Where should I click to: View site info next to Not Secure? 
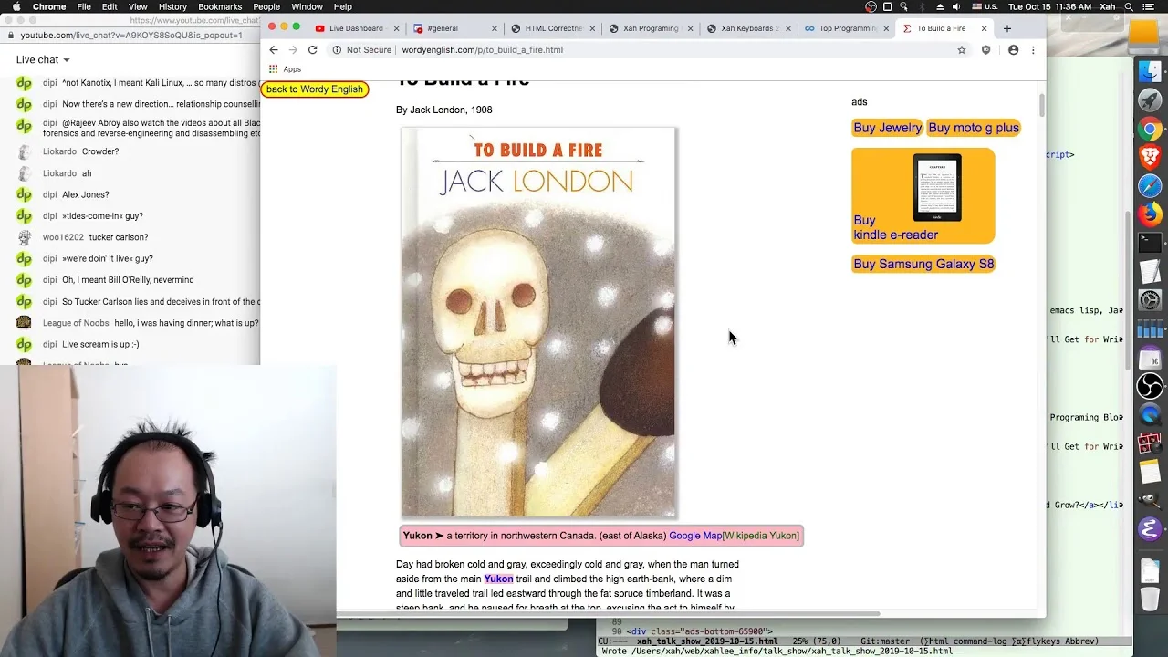pyautogui.click(x=337, y=50)
